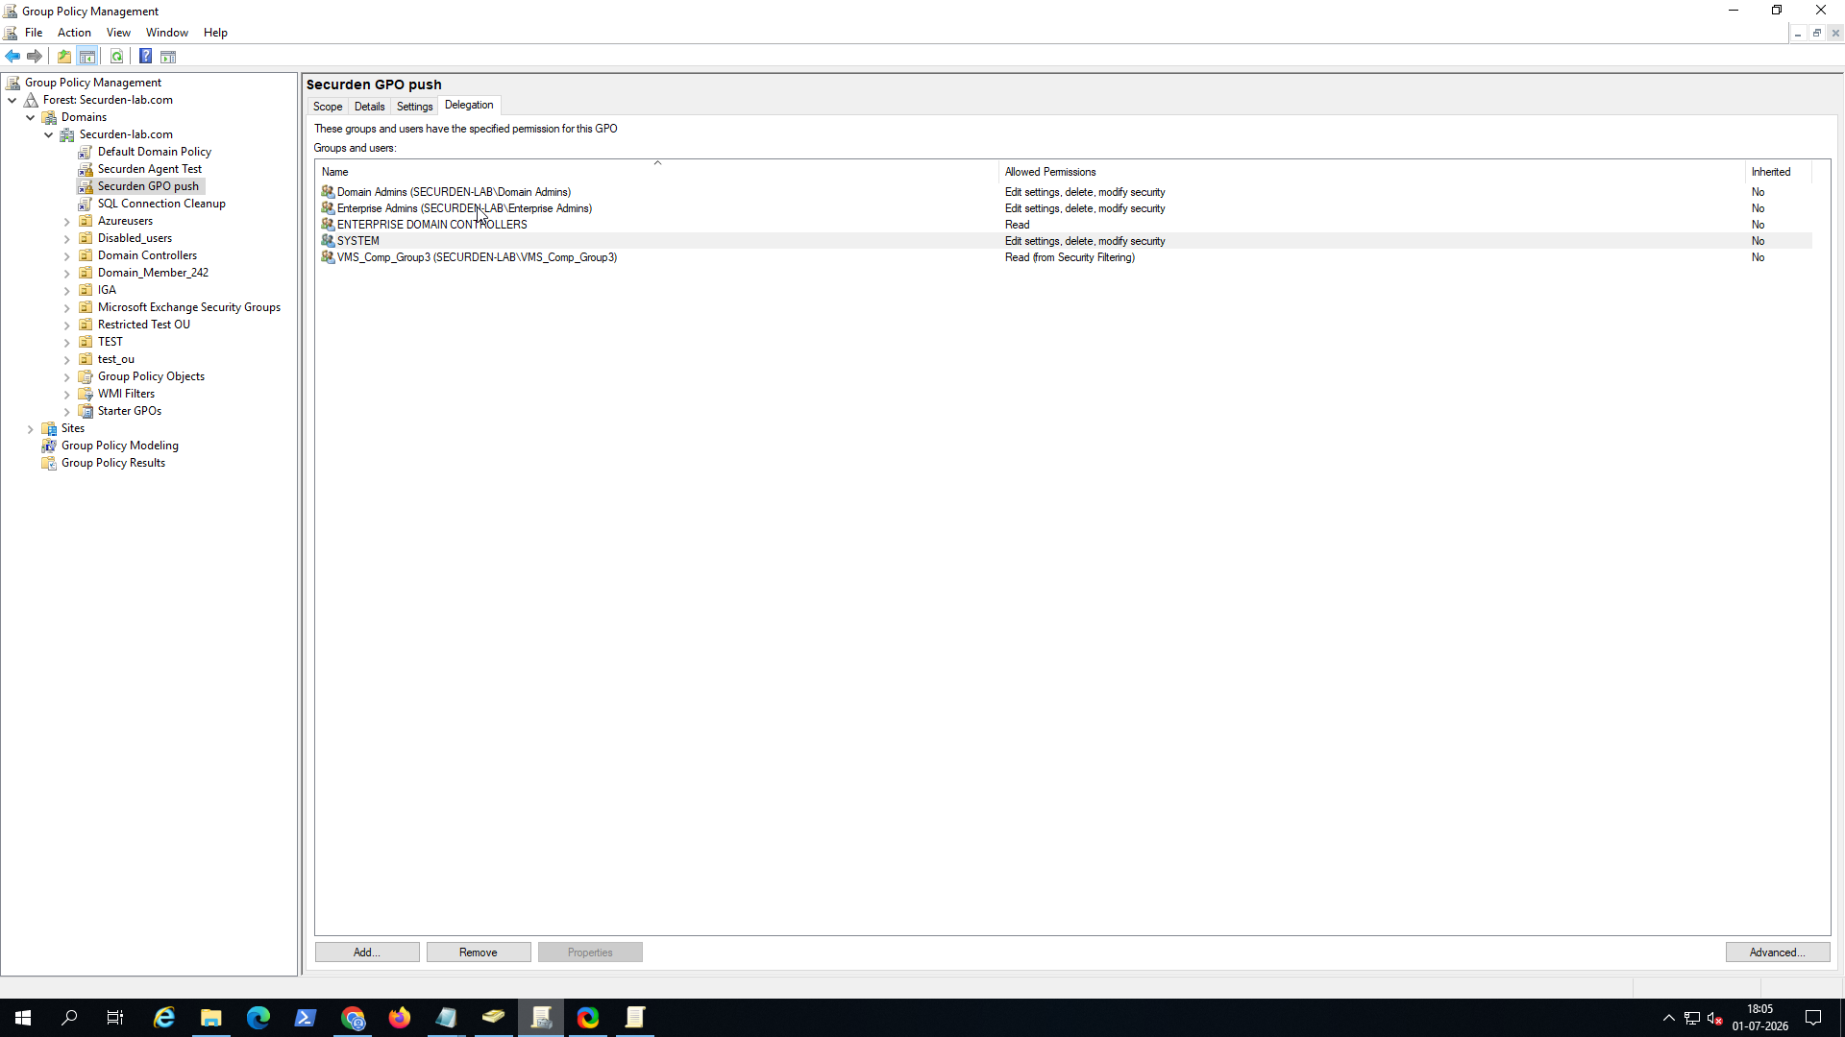
Task: Open the blue Help toolbar icon
Action: tap(145, 57)
